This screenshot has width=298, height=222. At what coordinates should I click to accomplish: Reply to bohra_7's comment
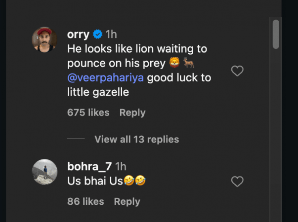[127, 201]
